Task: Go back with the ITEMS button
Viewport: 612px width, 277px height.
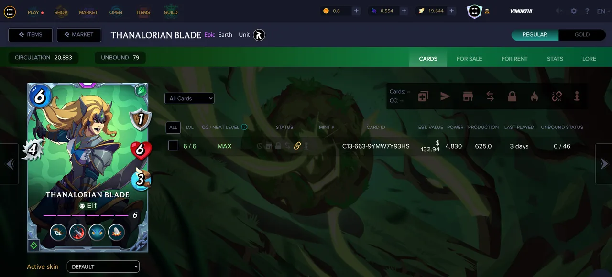Action: 31,35
